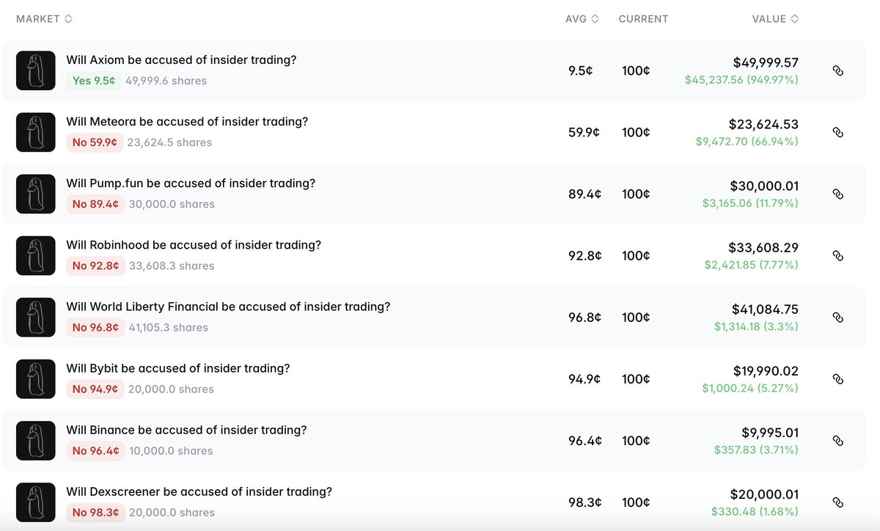The width and height of the screenshot is (880, 531).
Task: Sort the table by the MARKET column
Action: pos(44,19)
